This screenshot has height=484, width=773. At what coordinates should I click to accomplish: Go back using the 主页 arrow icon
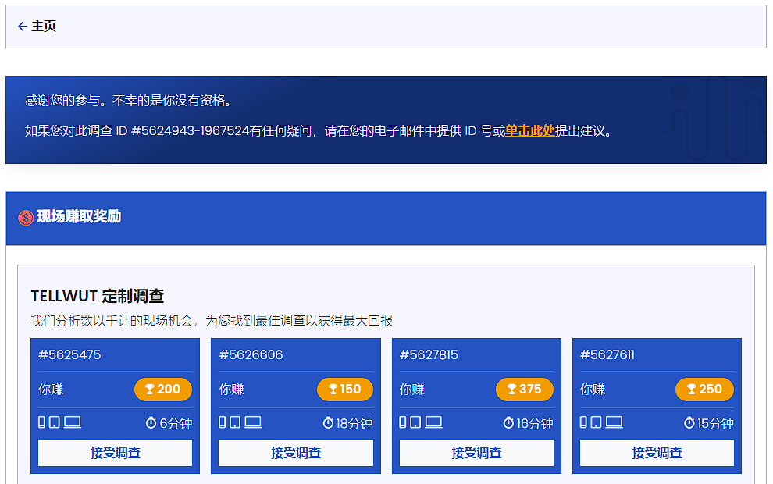(x=22, y=26)
